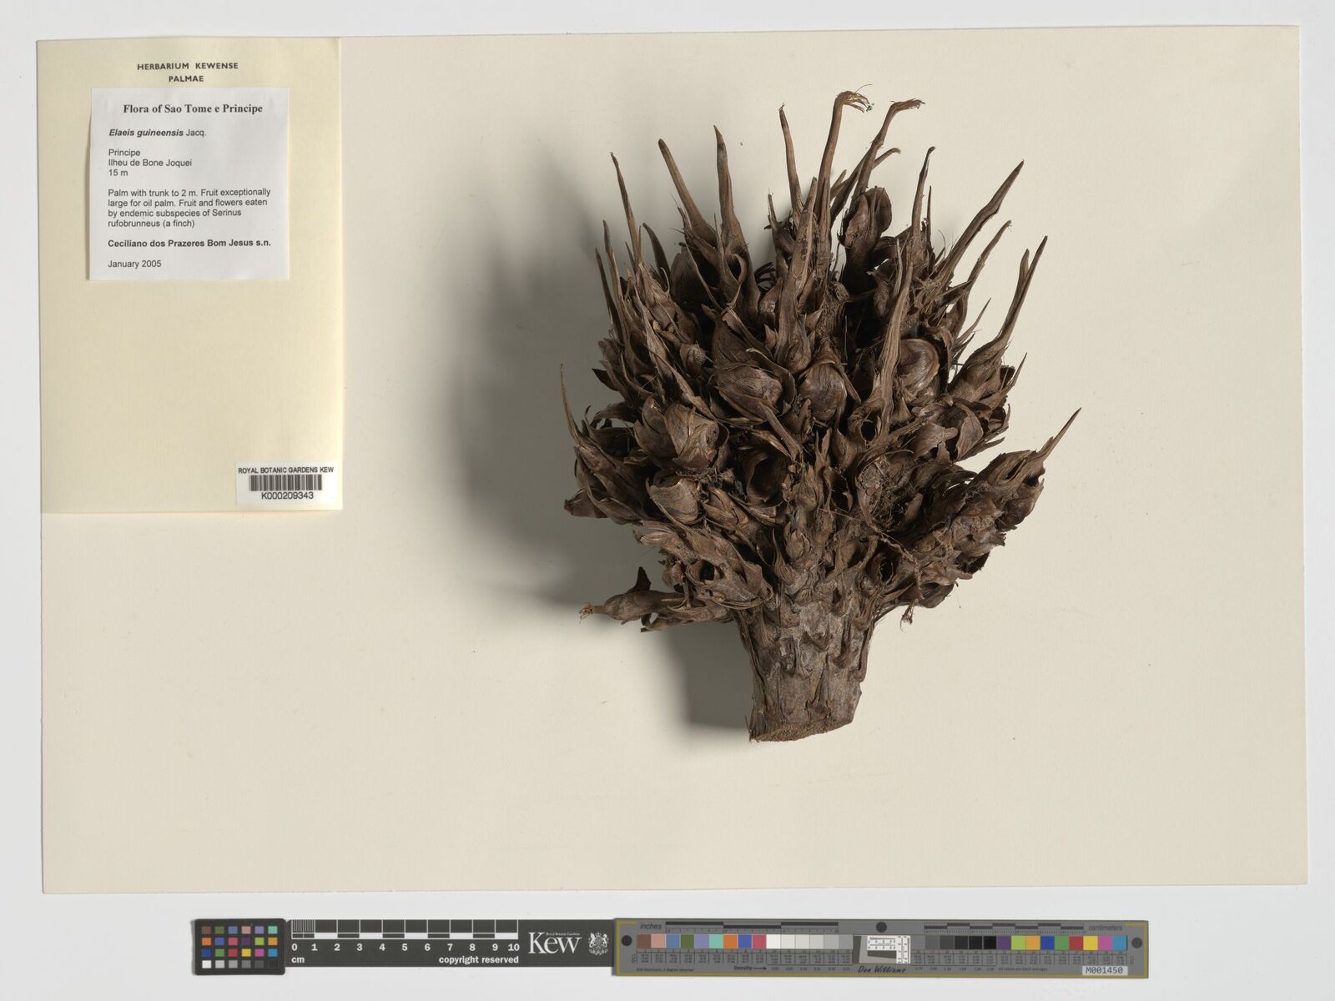This screenshot has width=1335, height=1001.
Task: Click the 'copyright reserved' text on the ruler
Action: [478, 960]
